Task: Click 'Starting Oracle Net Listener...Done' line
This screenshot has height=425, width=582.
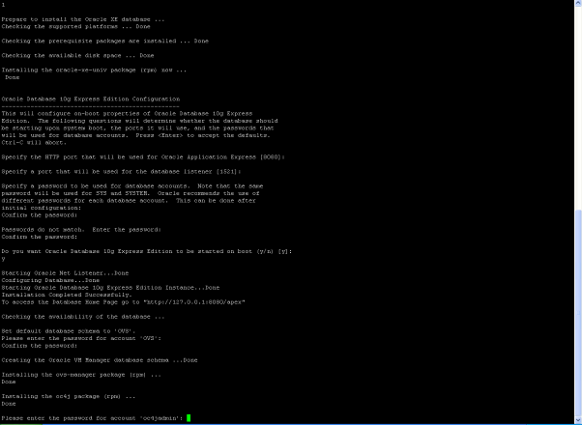Action: coord(65,273)
